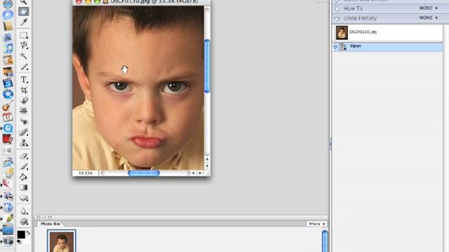Click the document's horizontal scrollbar thumb

pos(144,173)
